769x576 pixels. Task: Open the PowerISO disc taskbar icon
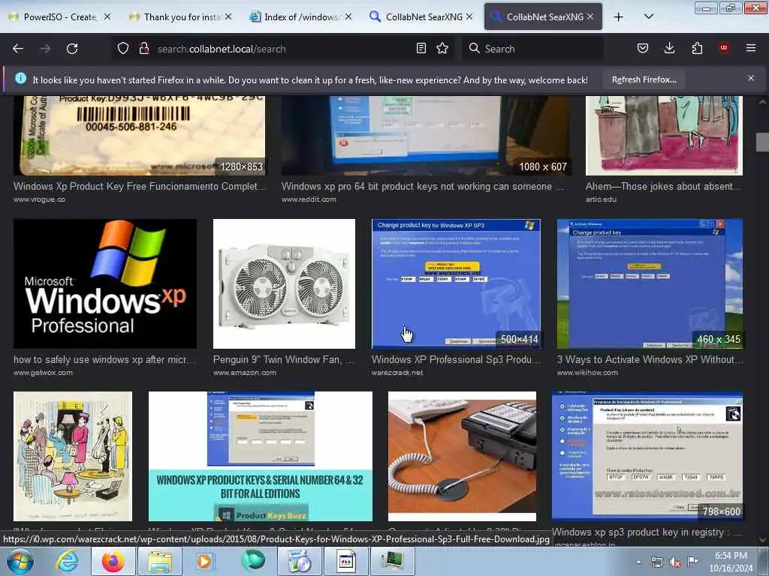click(x=299, y=561)
